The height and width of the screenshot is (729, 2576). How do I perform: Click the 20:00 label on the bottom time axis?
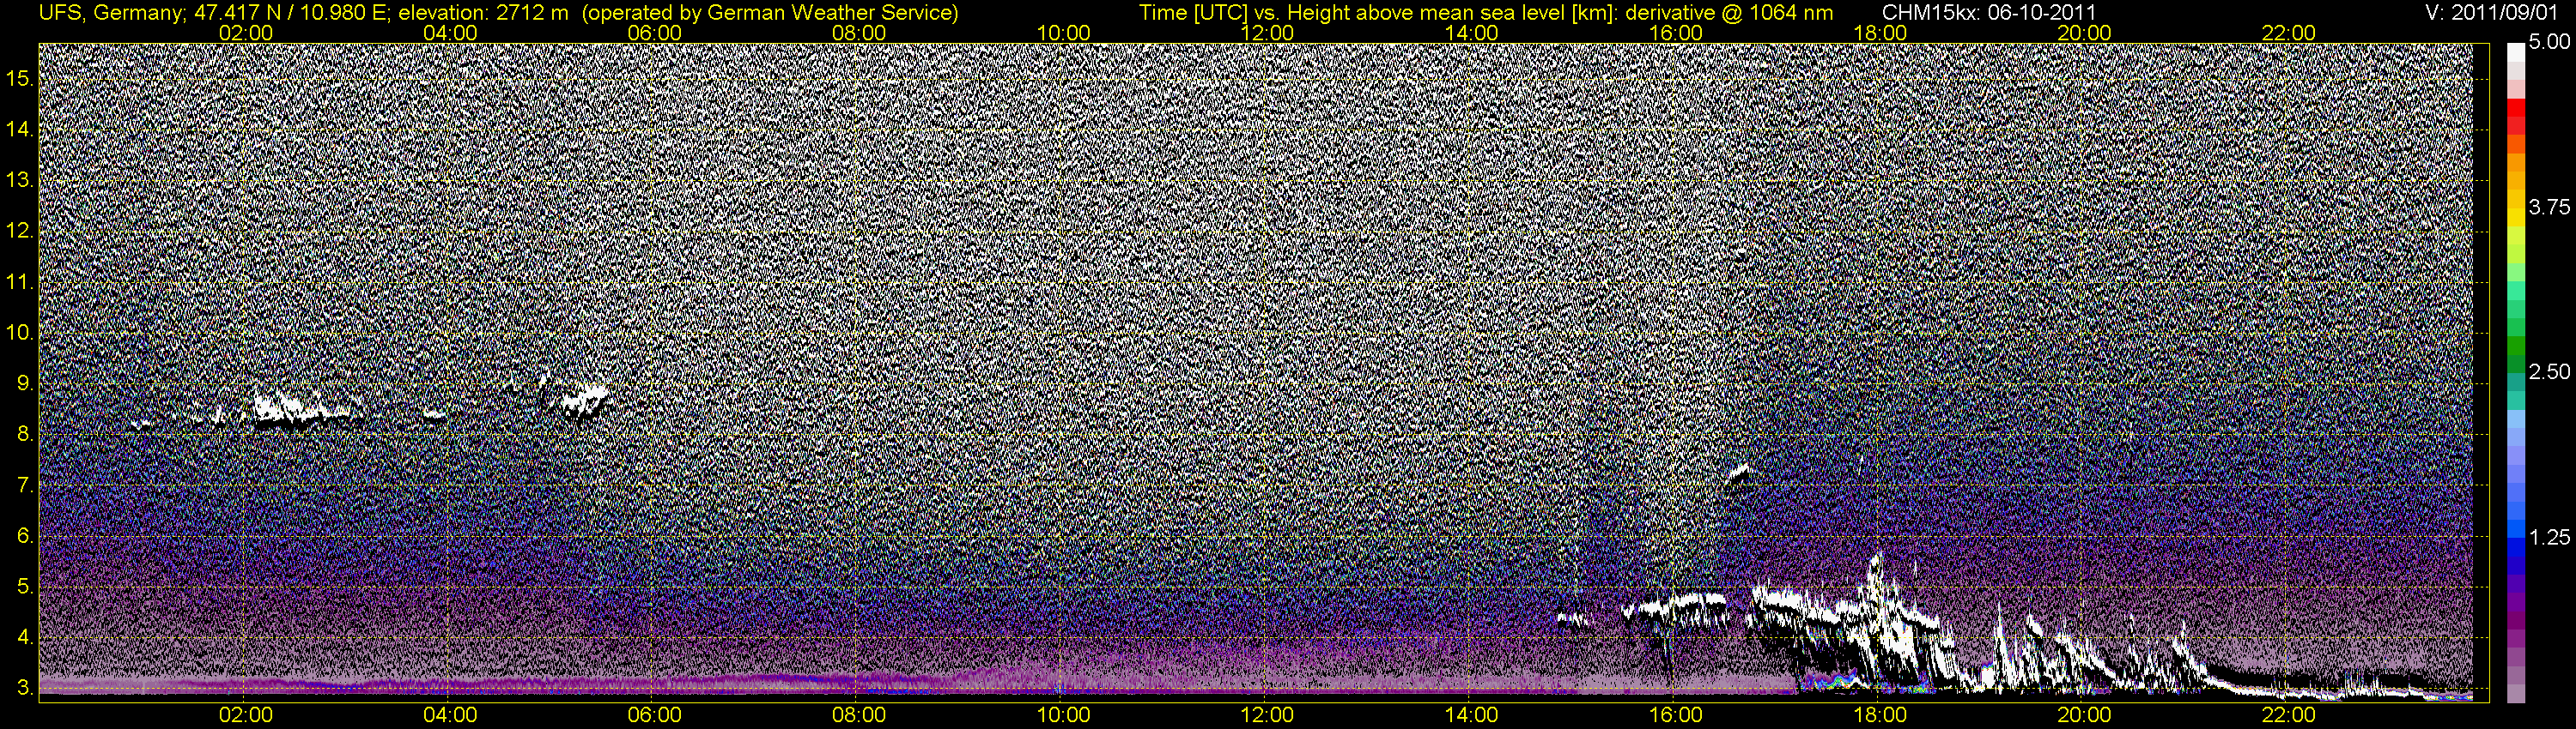2084,715
